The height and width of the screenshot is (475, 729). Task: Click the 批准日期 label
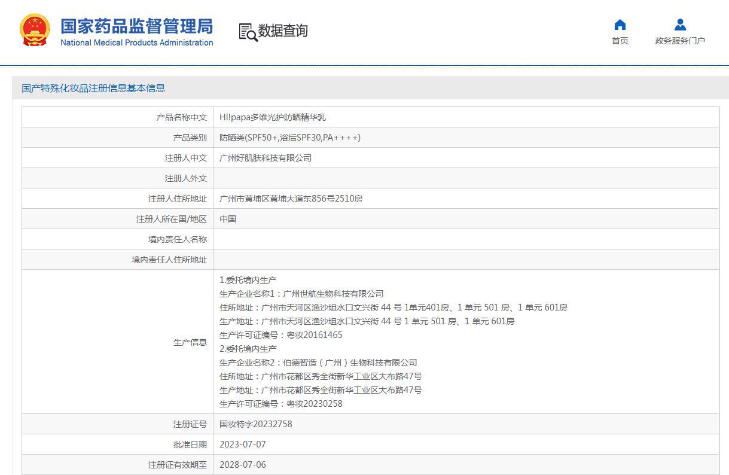tap(190, 444)
